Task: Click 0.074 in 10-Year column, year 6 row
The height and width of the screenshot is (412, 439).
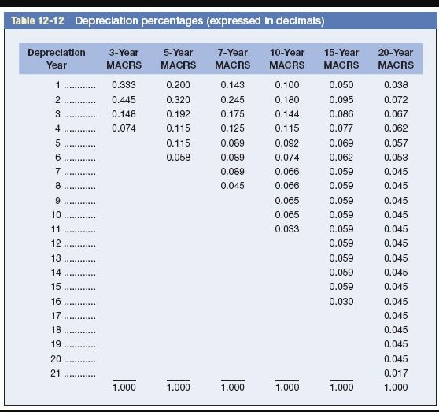Action: coord(286,158)
